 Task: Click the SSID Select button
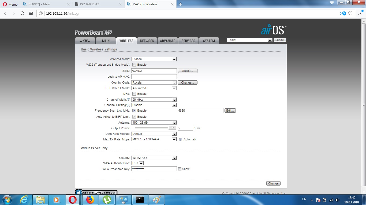(188, 71)
